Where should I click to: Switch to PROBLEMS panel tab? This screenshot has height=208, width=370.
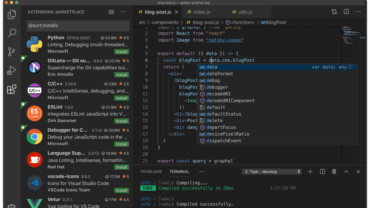[151, 172]
